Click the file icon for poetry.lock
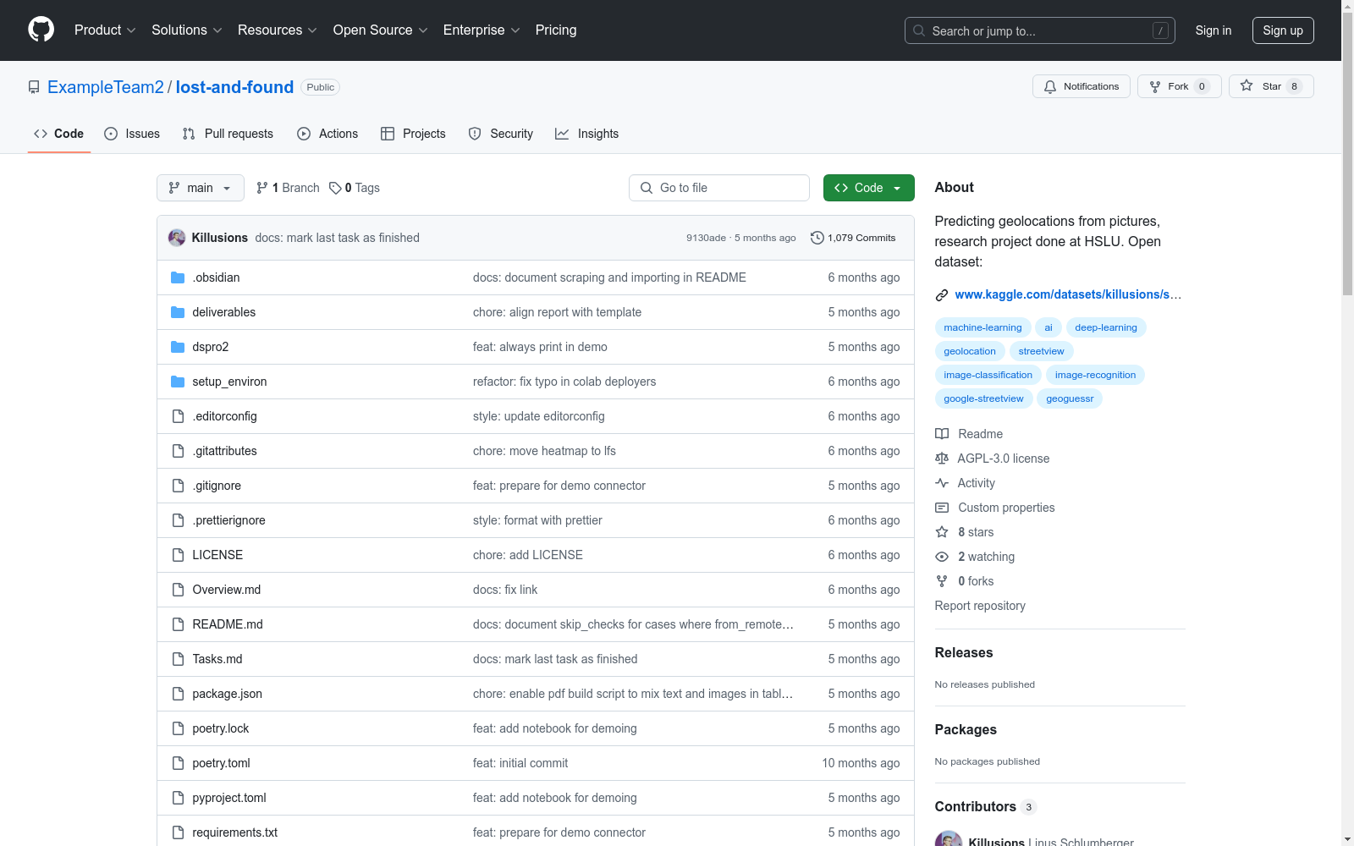This screenshot has height=846, width=1354. [178, 728]
